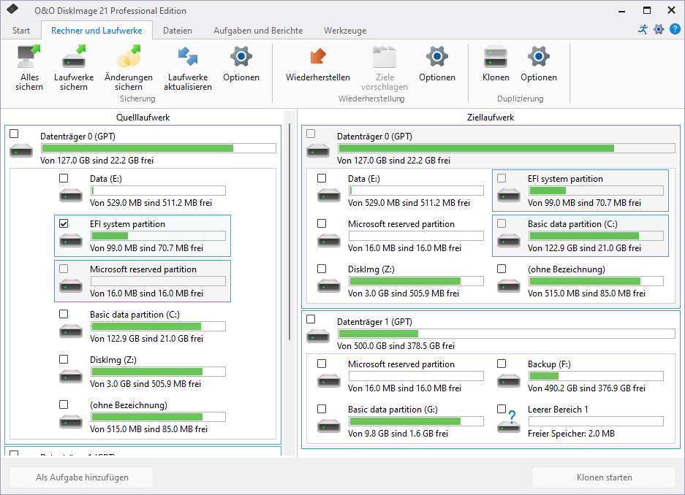Click 'Von 500.0 GB sind 378.5 GB frei' text
The width and height of the screenshot is (685, 495).
click(396, 346)
